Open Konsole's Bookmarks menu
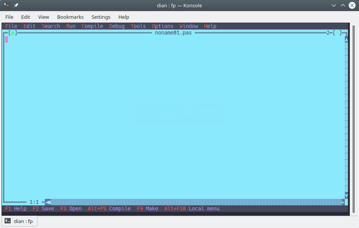Viewport: 359px width, 228px height. click(70, 17)
